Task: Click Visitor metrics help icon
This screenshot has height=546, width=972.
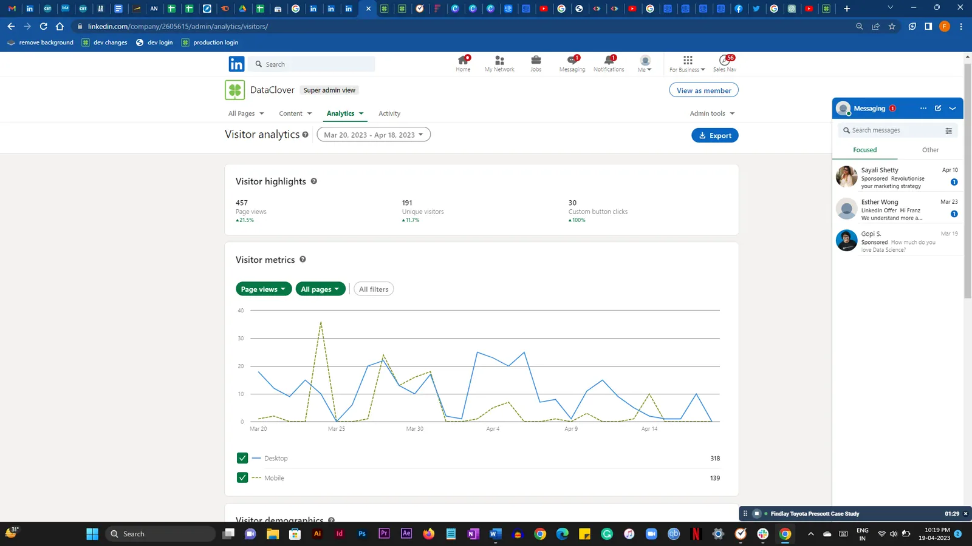Action: click(x=303, y=259)
